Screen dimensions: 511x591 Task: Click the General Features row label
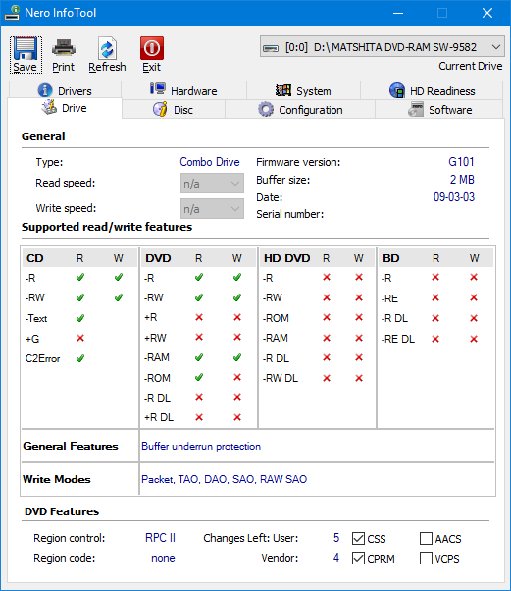71,447
